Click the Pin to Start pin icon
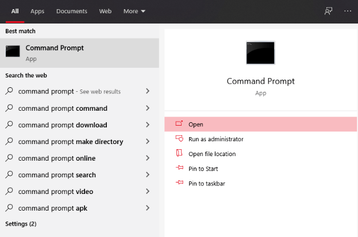This screenshot has width=358, height=237. pos(178,169)
